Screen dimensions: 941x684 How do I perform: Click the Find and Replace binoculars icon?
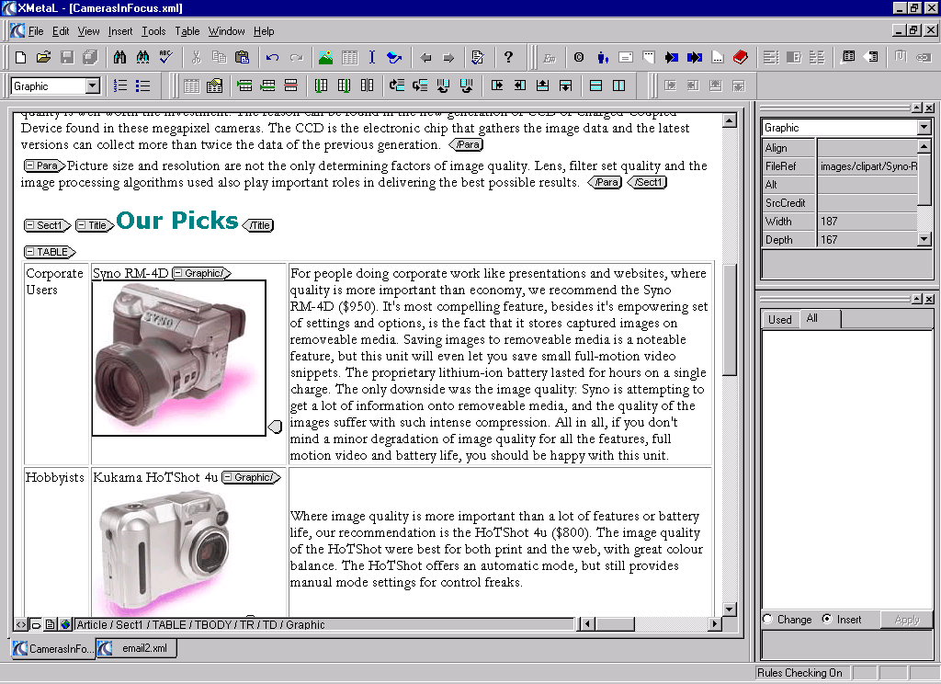pyautogui.click(x=142, y=58)
